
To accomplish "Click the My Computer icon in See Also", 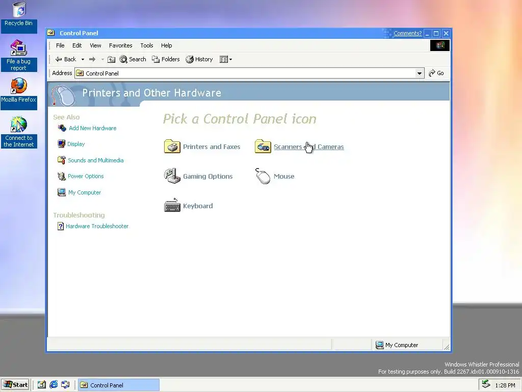I will pyautogui.click(x=62, y=192).
